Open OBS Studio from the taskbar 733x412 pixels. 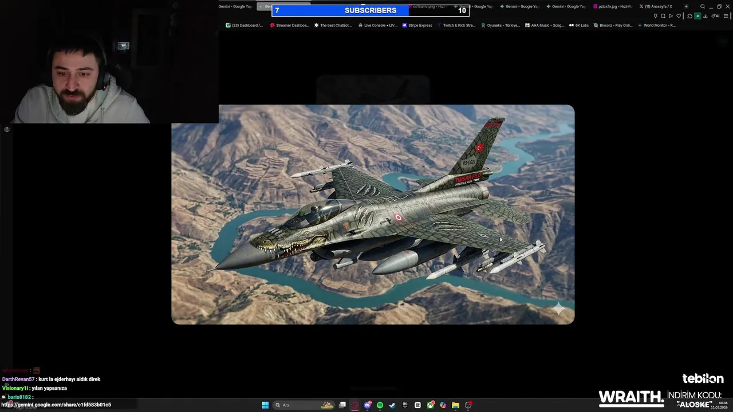pos(468,405)
